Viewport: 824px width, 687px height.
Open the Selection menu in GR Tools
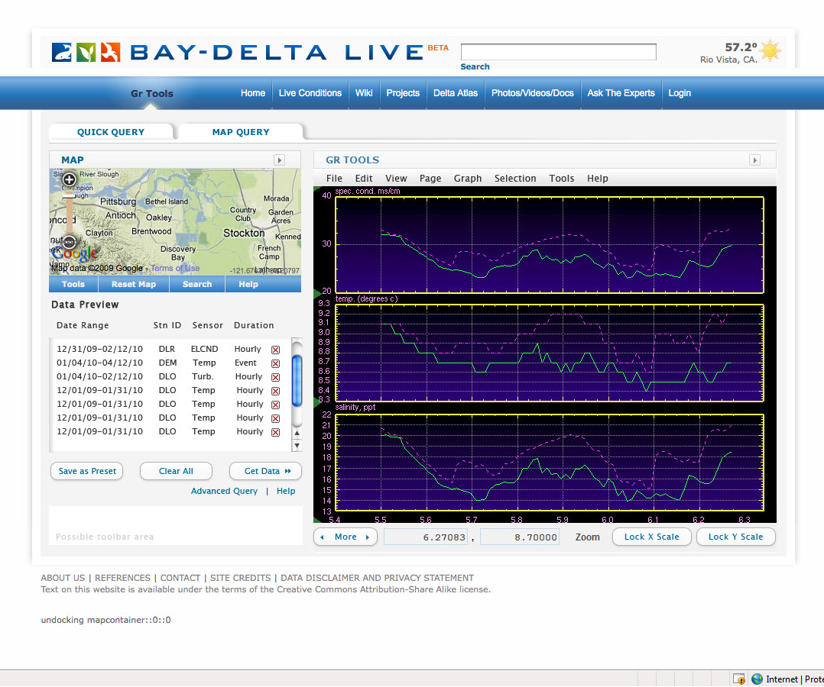coord(515,179)
